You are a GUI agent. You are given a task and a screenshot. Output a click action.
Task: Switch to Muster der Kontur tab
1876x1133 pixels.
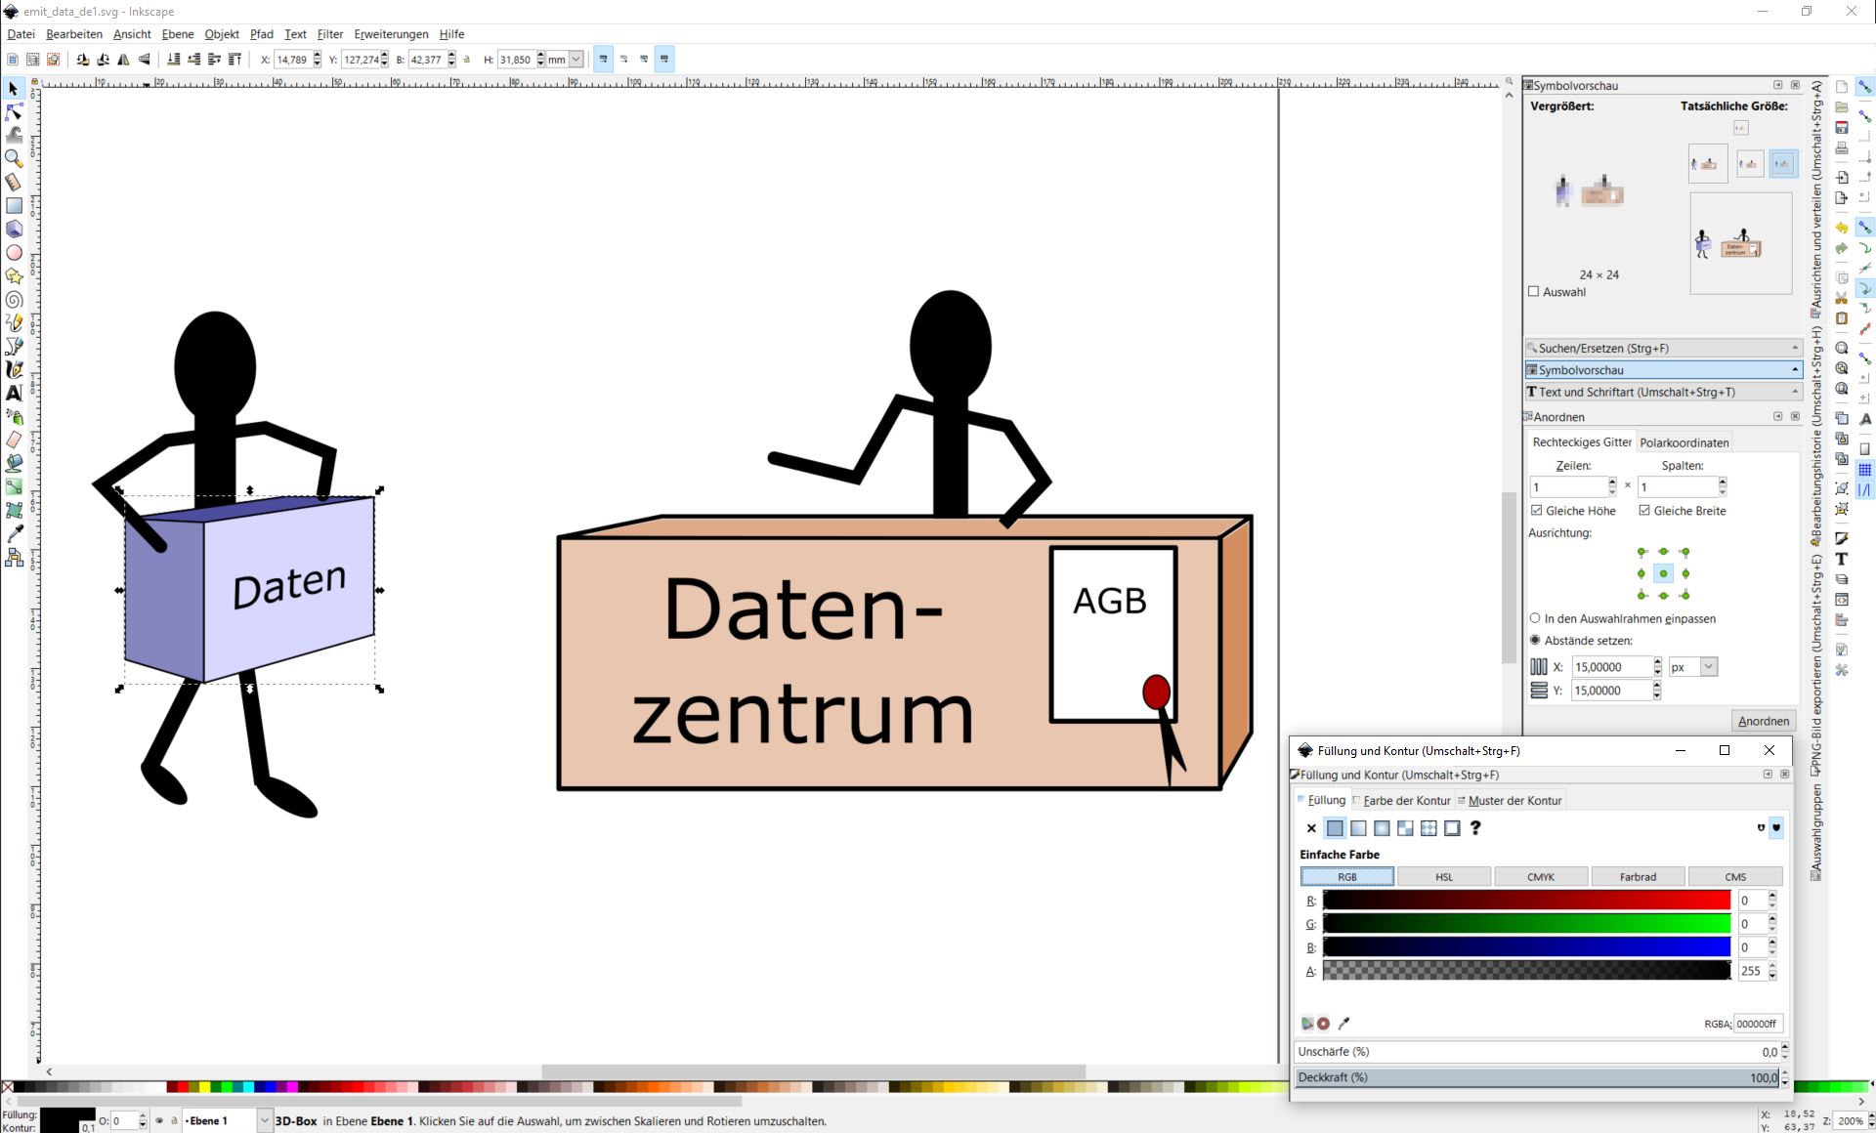tap(1510, 801)
